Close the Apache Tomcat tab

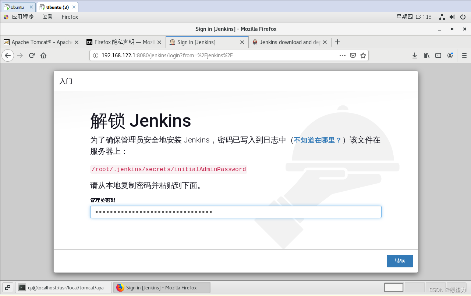point(77,42)
